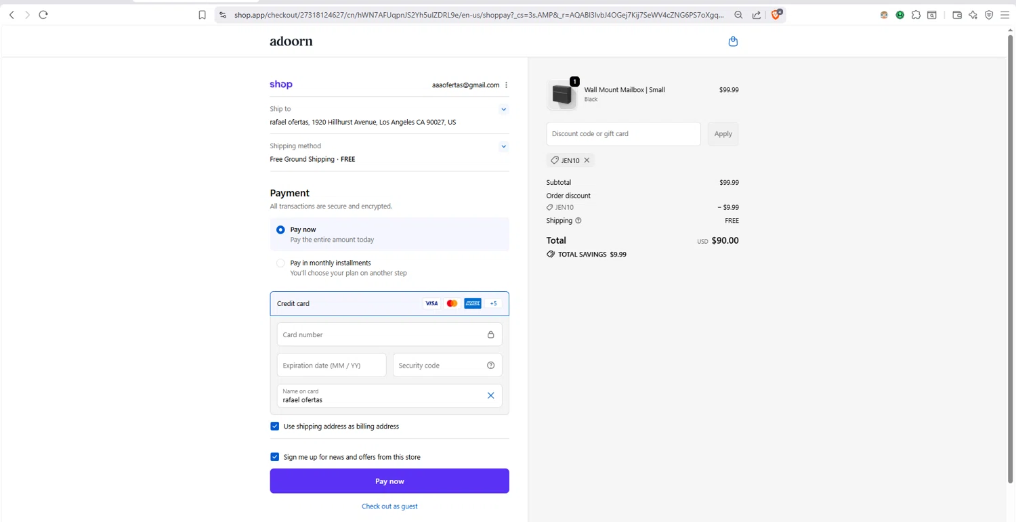Uncheck Sign me up for news and offers
The height and width of the screenshot is (522, 1016).
click(x=274, y=457)
